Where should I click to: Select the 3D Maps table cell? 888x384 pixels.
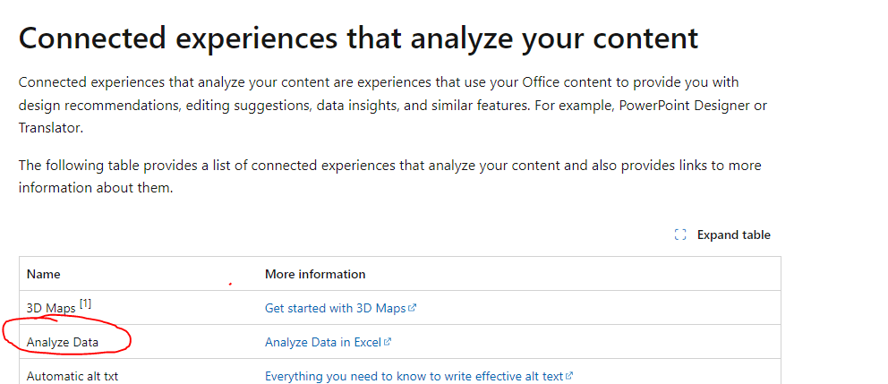click(51, 309)
